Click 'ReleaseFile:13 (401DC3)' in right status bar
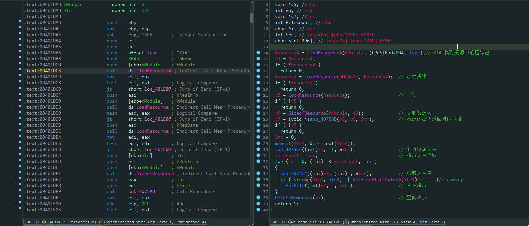This screenshot has width=529, height=226. click(318, 222)
